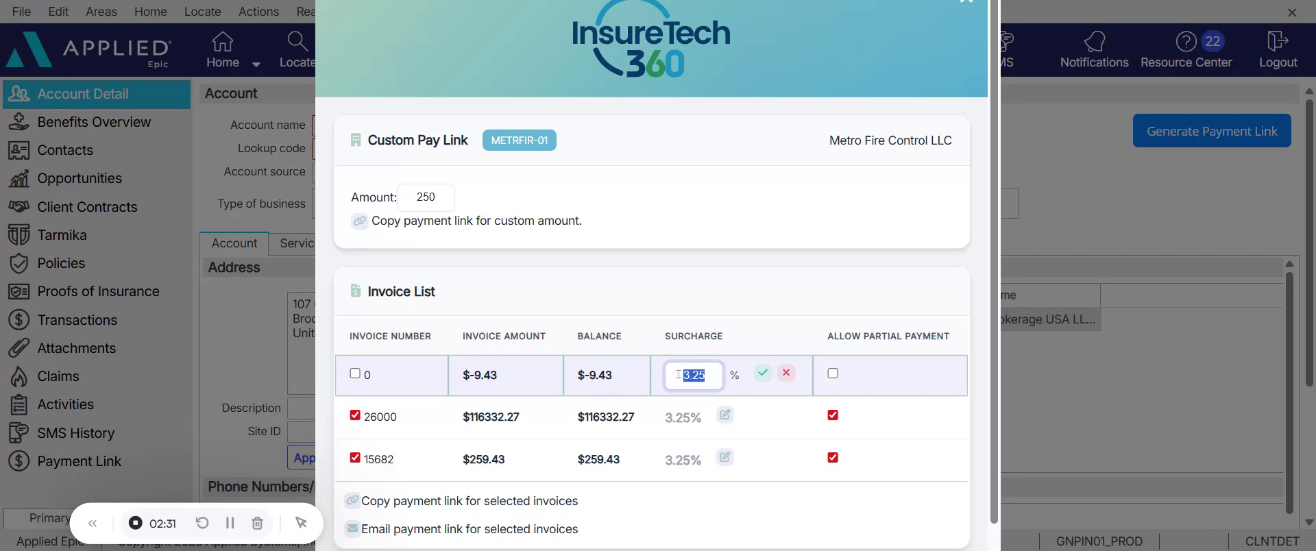Open Notifications bell icon

click(x=1094, y=42)
